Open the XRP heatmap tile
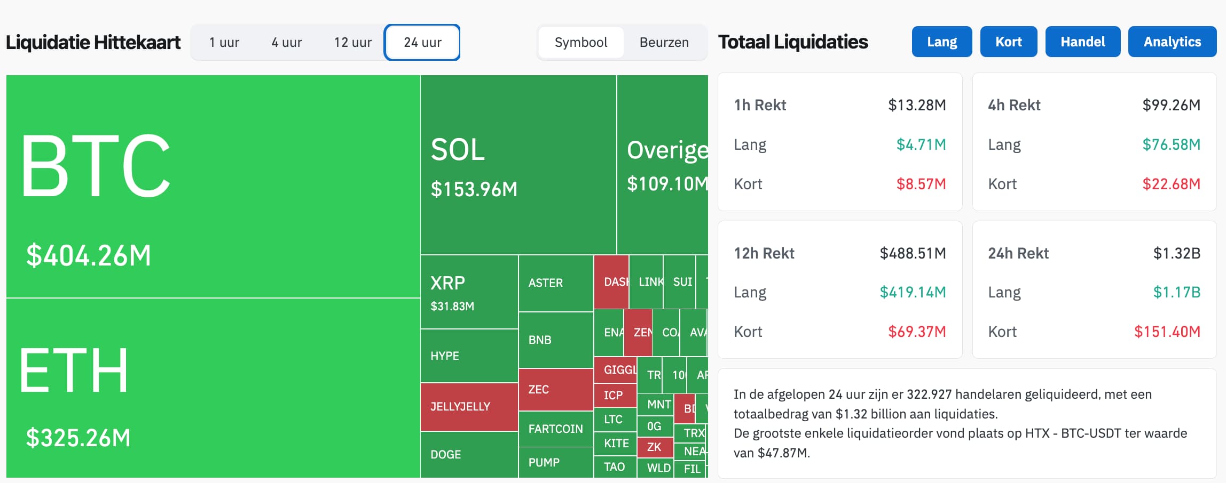 tap(469, 292)
